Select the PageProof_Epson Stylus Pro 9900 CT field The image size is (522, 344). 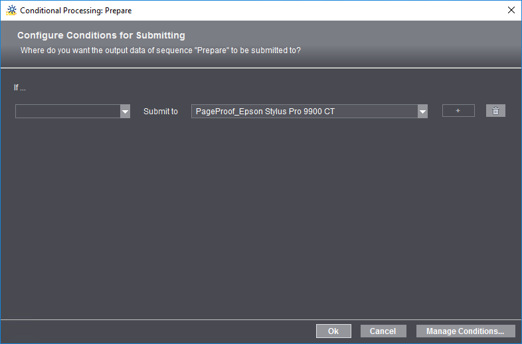304,112
